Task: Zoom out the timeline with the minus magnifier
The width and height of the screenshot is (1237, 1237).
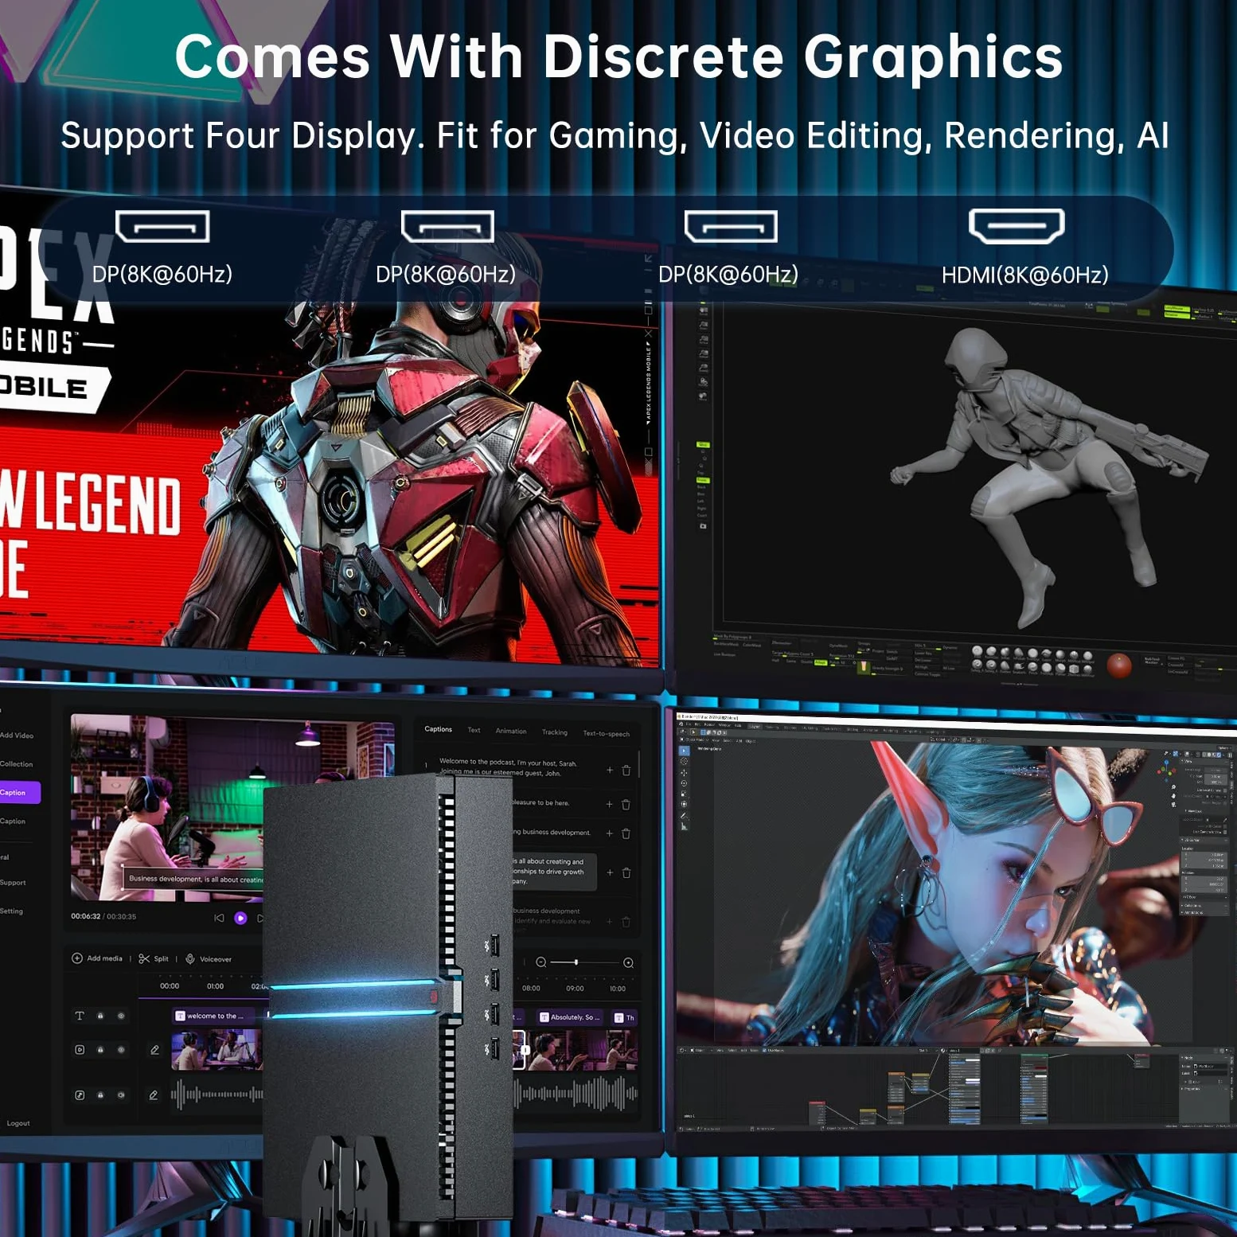Action: tap(541, 962)
